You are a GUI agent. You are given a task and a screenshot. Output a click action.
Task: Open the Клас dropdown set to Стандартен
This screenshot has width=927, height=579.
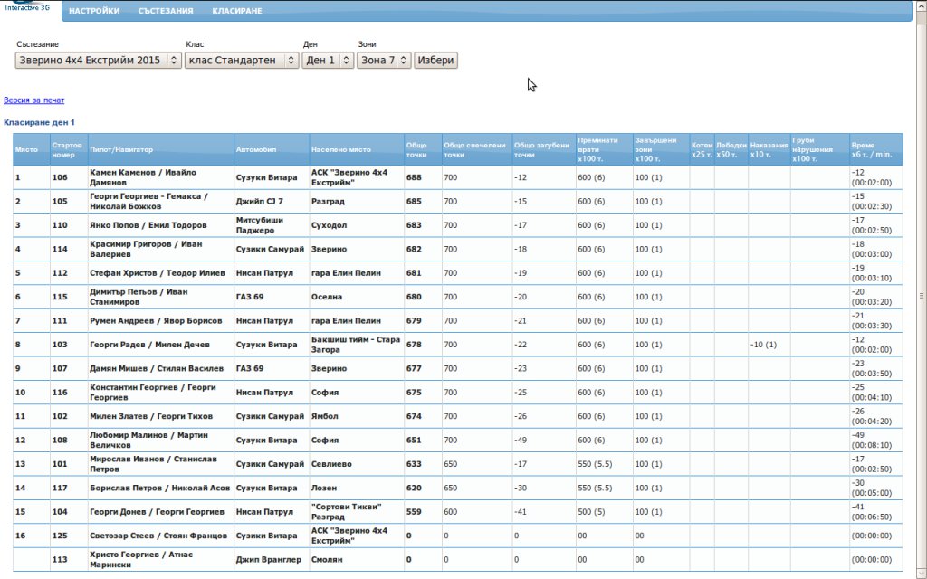[x=242, y=61]
